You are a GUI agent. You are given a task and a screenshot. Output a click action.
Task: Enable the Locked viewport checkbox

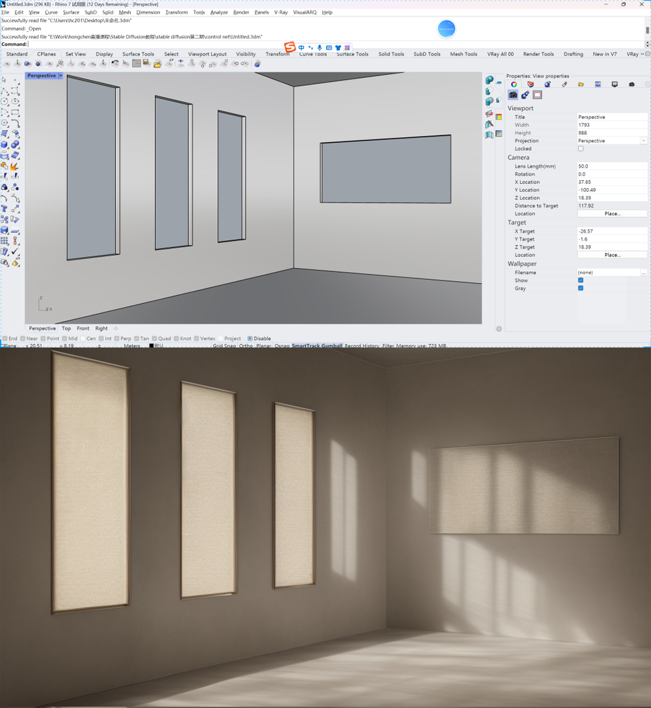581,148
